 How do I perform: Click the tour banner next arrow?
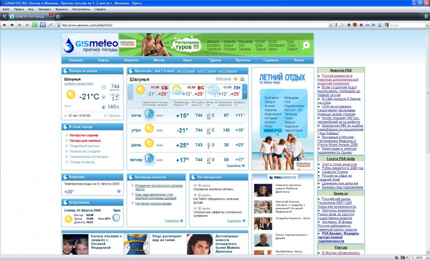tap(306, 45)
